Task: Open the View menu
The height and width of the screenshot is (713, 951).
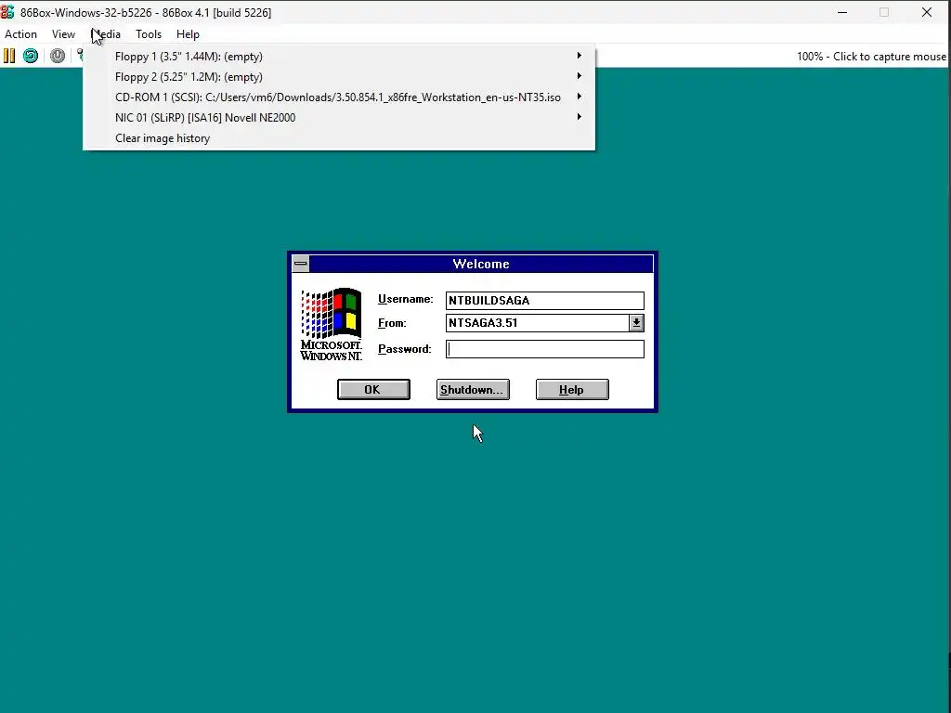Action: [x=64, y=34]
